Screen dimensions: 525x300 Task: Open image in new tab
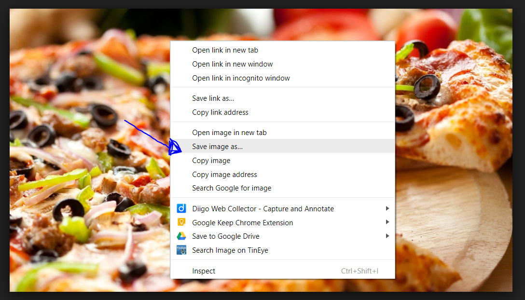[x=283, y=133]
